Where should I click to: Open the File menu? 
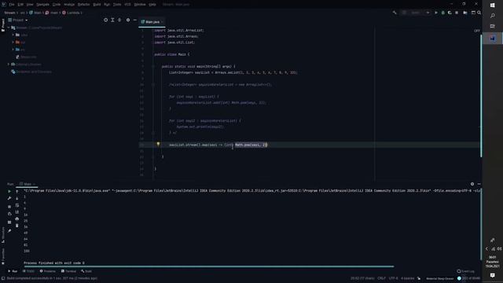point(12,5)
